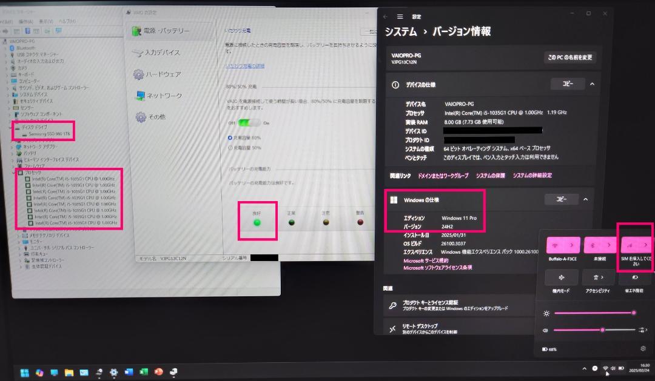Mute using quick panel speaker icon
The image size is (655, 381).
pyautogui.click(x=545, y=330)
